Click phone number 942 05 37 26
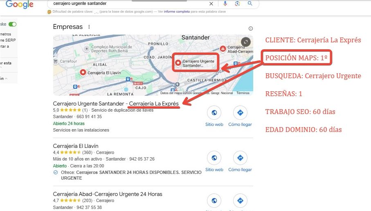 [x=142, y=159]
